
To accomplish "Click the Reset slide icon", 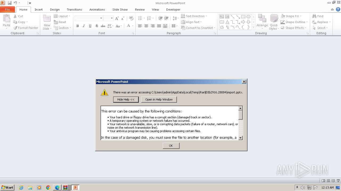I will point(56,22).
